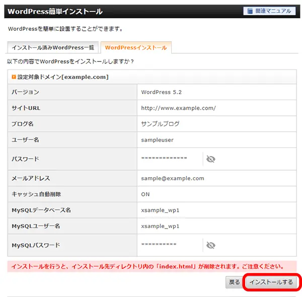Screen dimensions: 302x297
Task: Click the サイトURL value http://www.example.com/
Action: coord(178,108)
